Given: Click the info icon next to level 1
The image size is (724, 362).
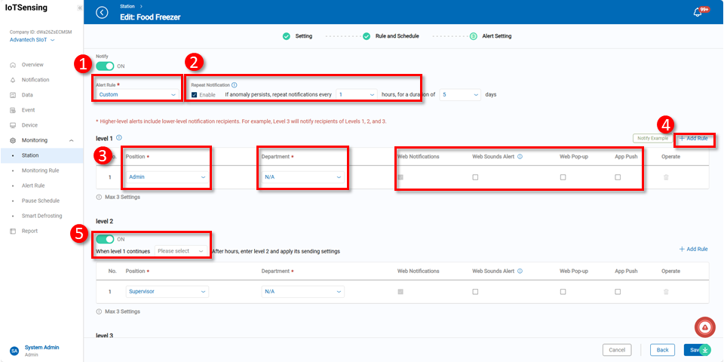Looking at the screenshot, I should click(x=120, y=138).
